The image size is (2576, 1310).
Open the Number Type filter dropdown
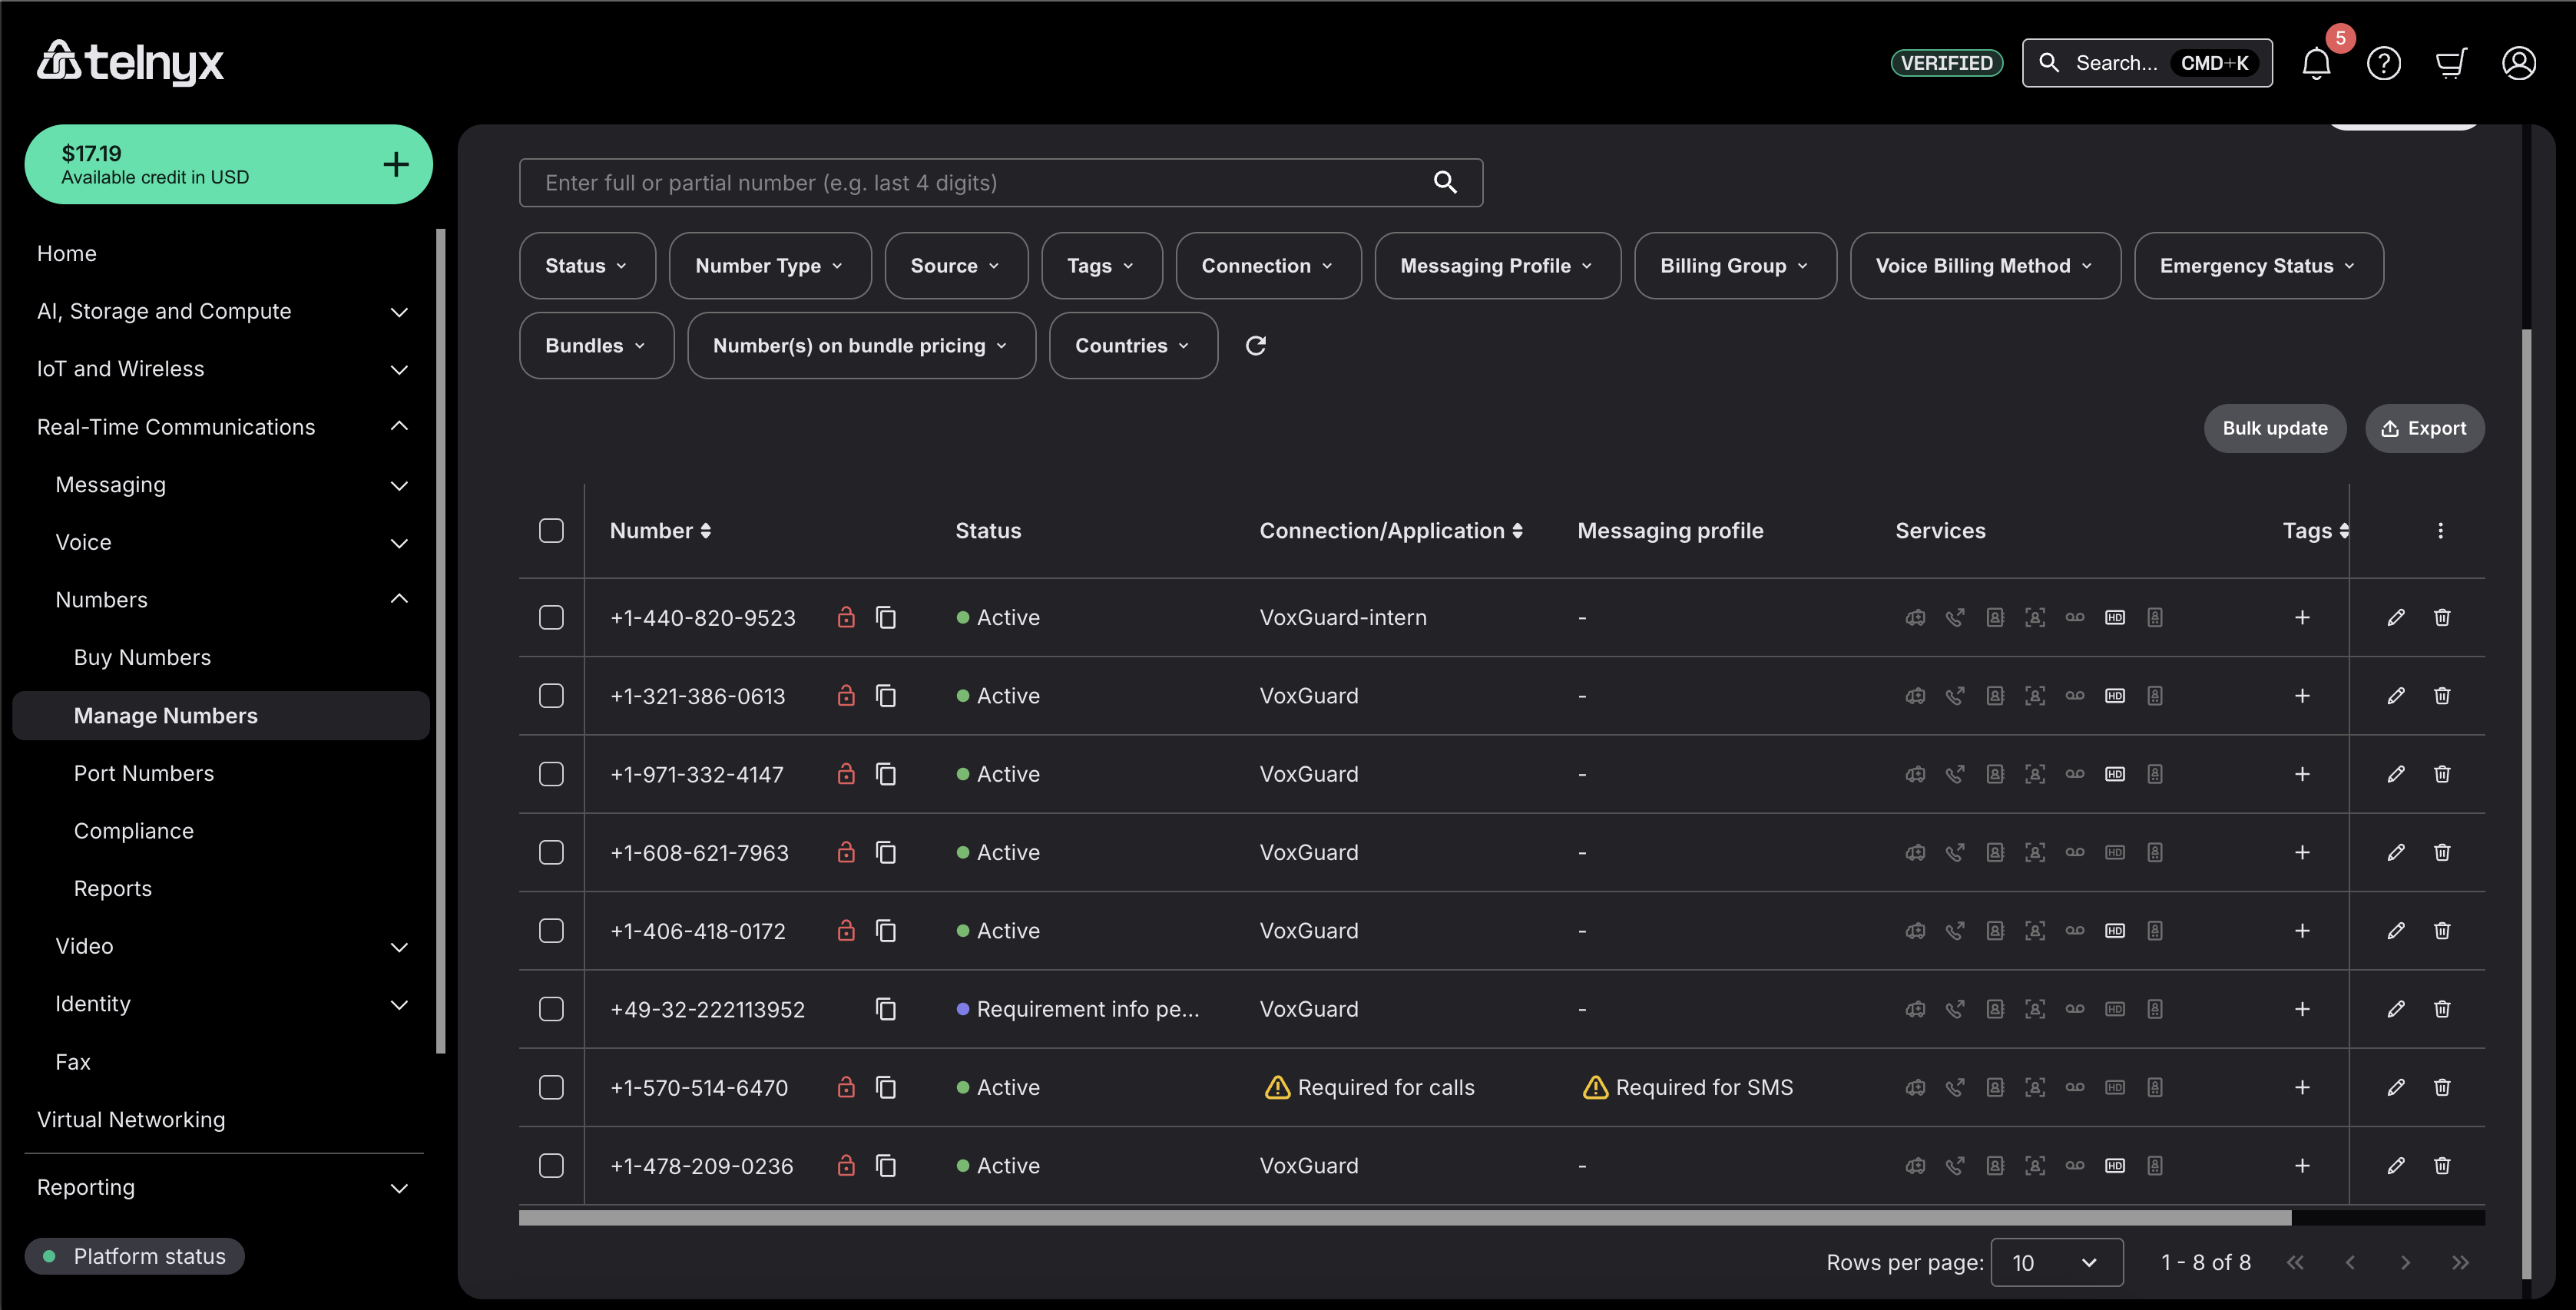tap(769, 266)
